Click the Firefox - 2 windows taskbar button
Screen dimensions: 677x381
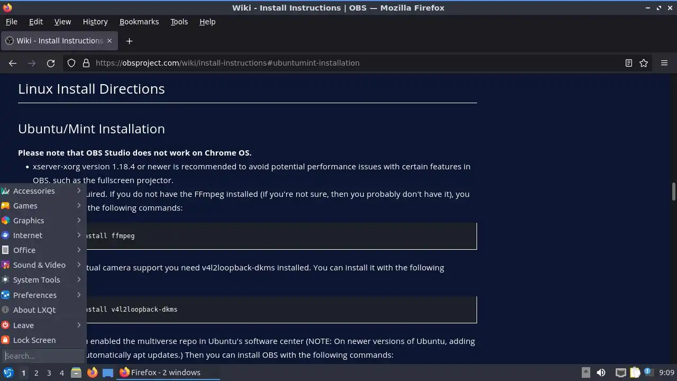[x=169, y=373]
